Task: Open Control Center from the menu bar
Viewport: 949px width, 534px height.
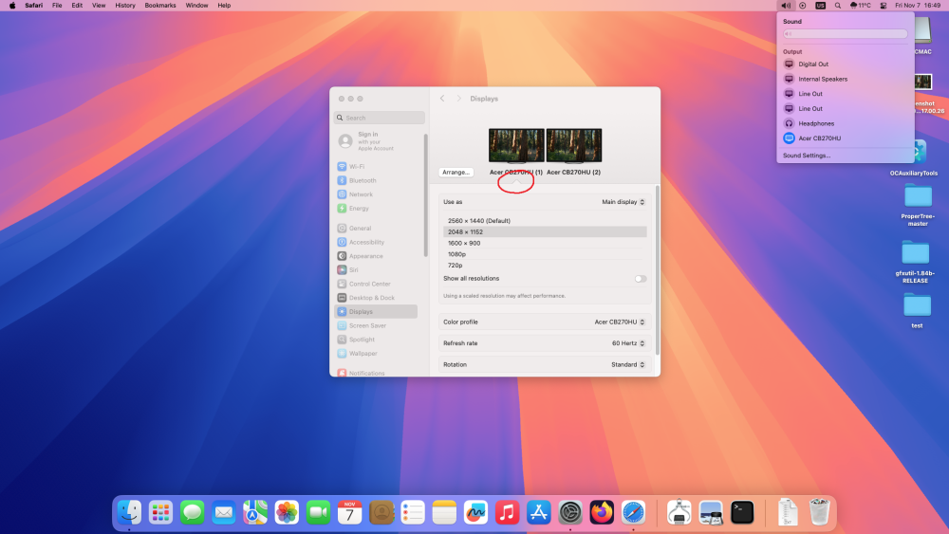Action: click(x=883, y=6)
